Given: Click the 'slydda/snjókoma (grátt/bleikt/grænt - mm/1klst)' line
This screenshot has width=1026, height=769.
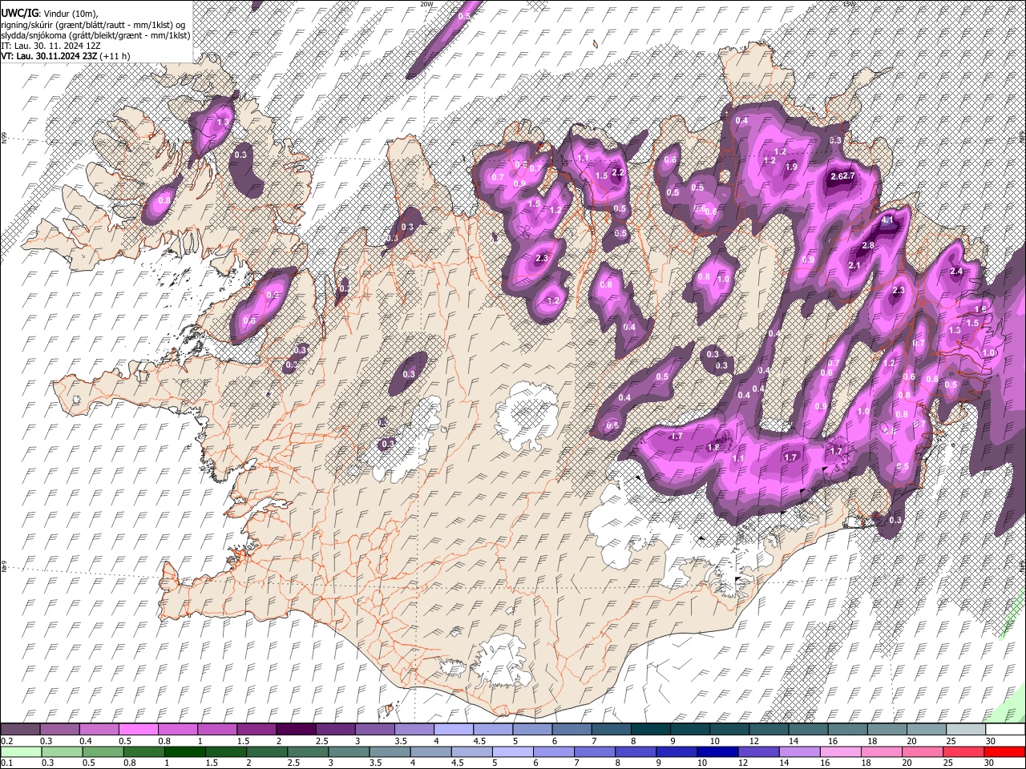Looking at the screenshot, I should [95, 35].
